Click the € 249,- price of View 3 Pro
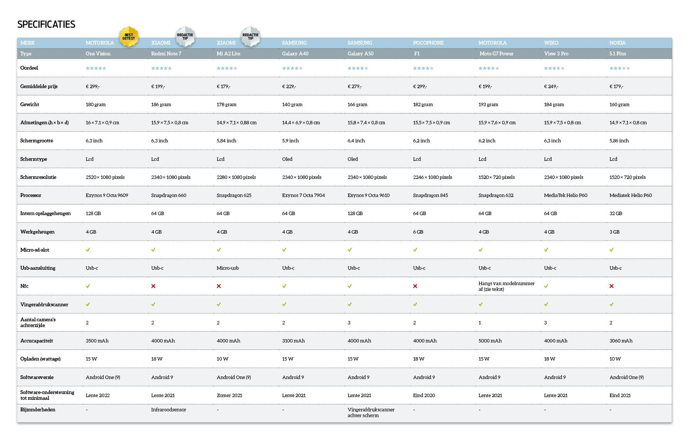 click(x=551, y=86)
